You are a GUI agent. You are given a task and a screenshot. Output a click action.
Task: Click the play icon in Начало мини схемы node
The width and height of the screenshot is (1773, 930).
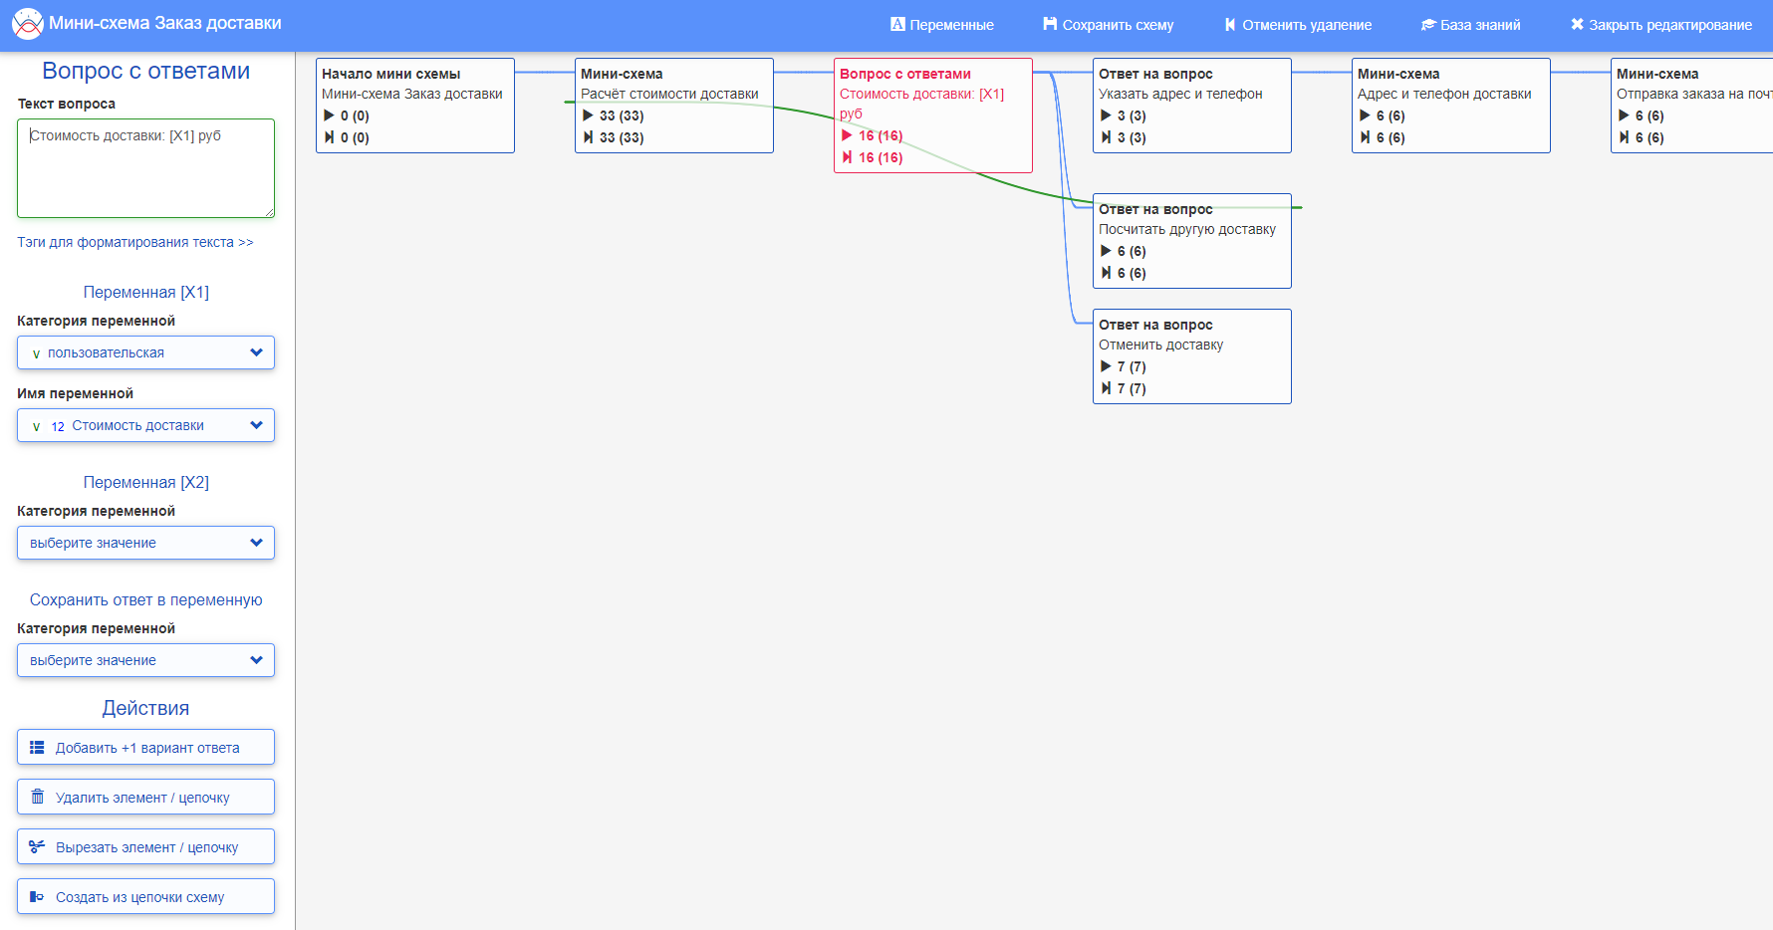click(x=329, y=116)
